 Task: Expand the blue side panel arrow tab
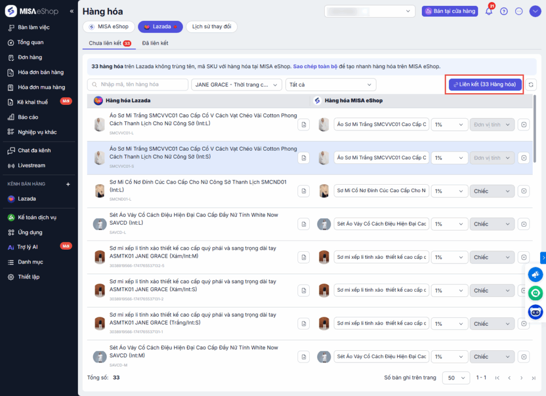[543, 258]
